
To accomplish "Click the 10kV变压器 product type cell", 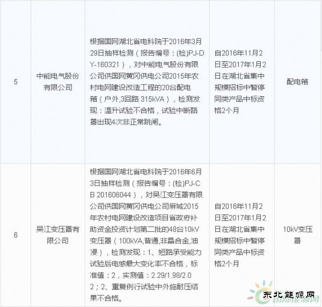I will (298, 235).
